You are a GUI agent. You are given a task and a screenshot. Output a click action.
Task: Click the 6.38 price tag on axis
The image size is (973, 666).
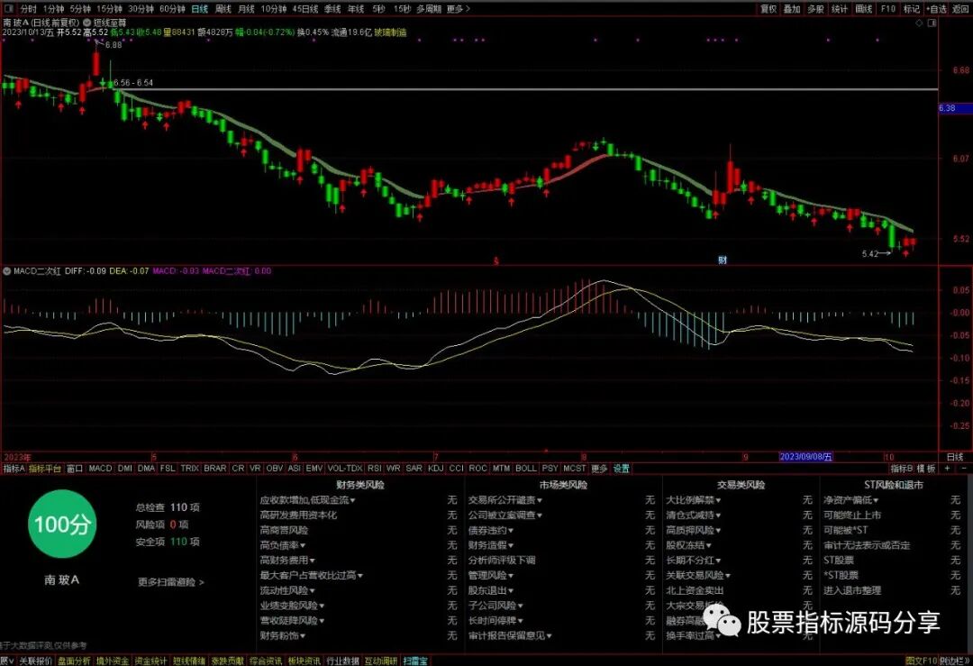[955, 108]
